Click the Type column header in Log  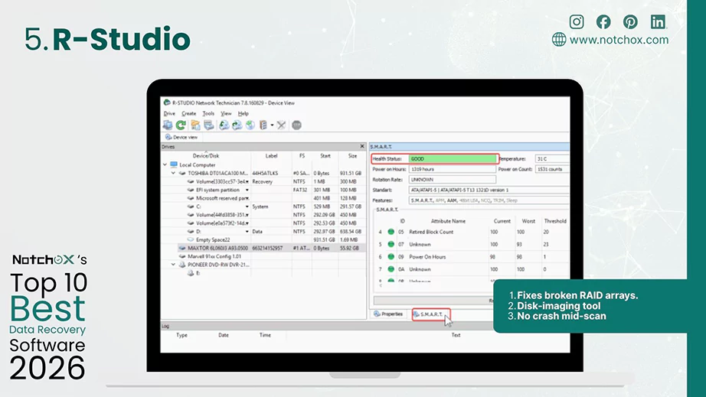click(182, 335)
